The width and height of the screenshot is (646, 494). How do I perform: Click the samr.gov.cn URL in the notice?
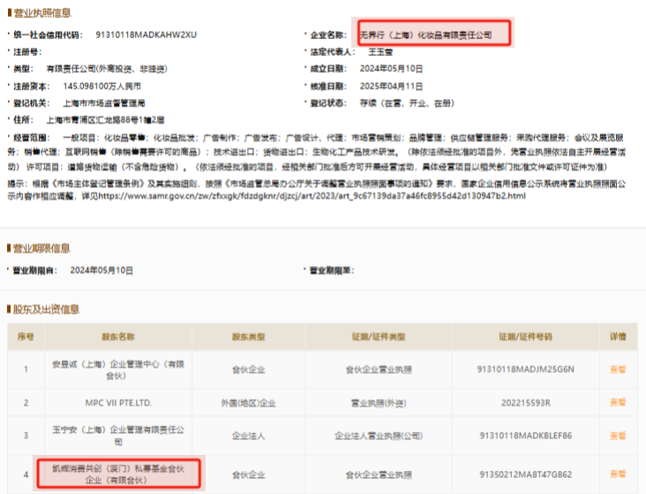click(312, 196)
